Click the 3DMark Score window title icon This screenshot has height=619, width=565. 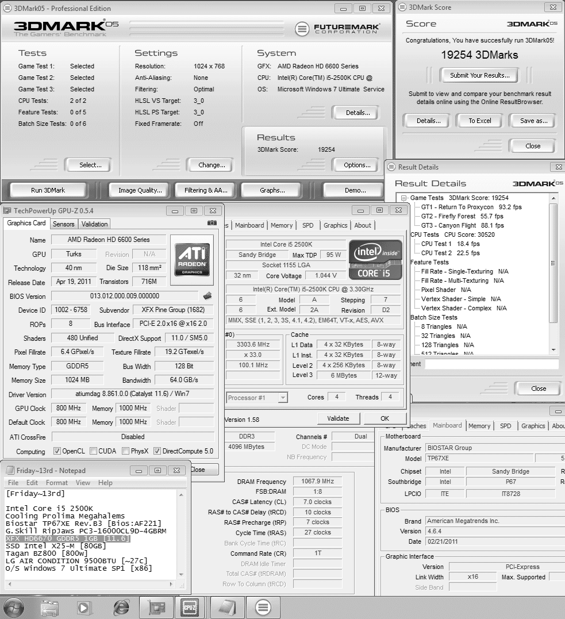402,7
